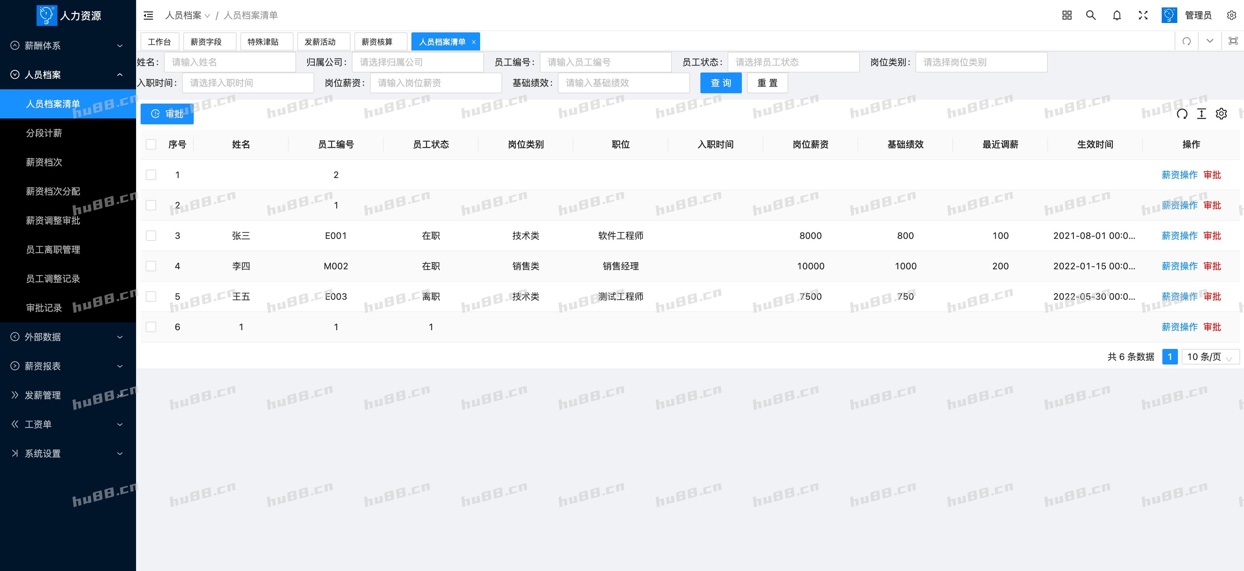1244x571 pixels.
Task: Switch to the 工作台 tab
Action: (159, 41)
